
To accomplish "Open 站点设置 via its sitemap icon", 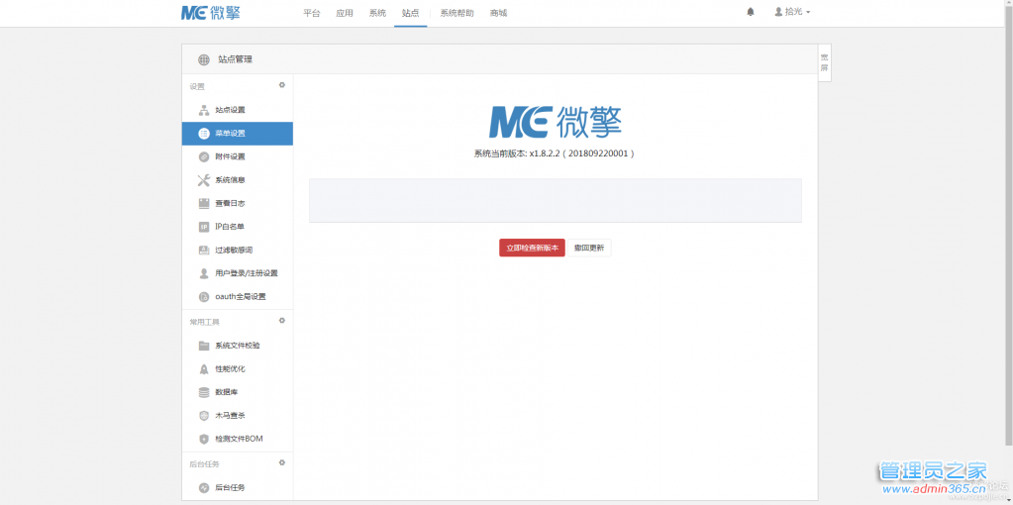I will pos(204,110).
